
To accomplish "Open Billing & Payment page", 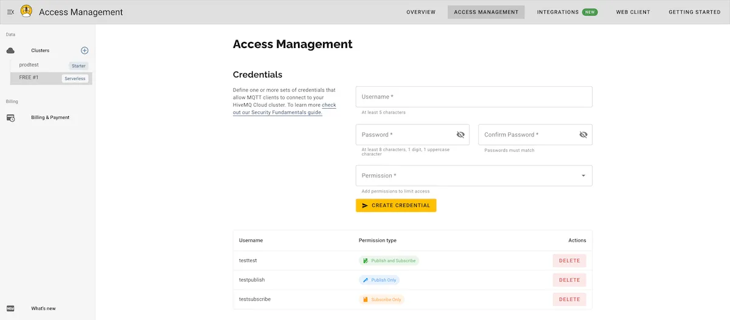I will pyautogui.click(x=50, y=118).
